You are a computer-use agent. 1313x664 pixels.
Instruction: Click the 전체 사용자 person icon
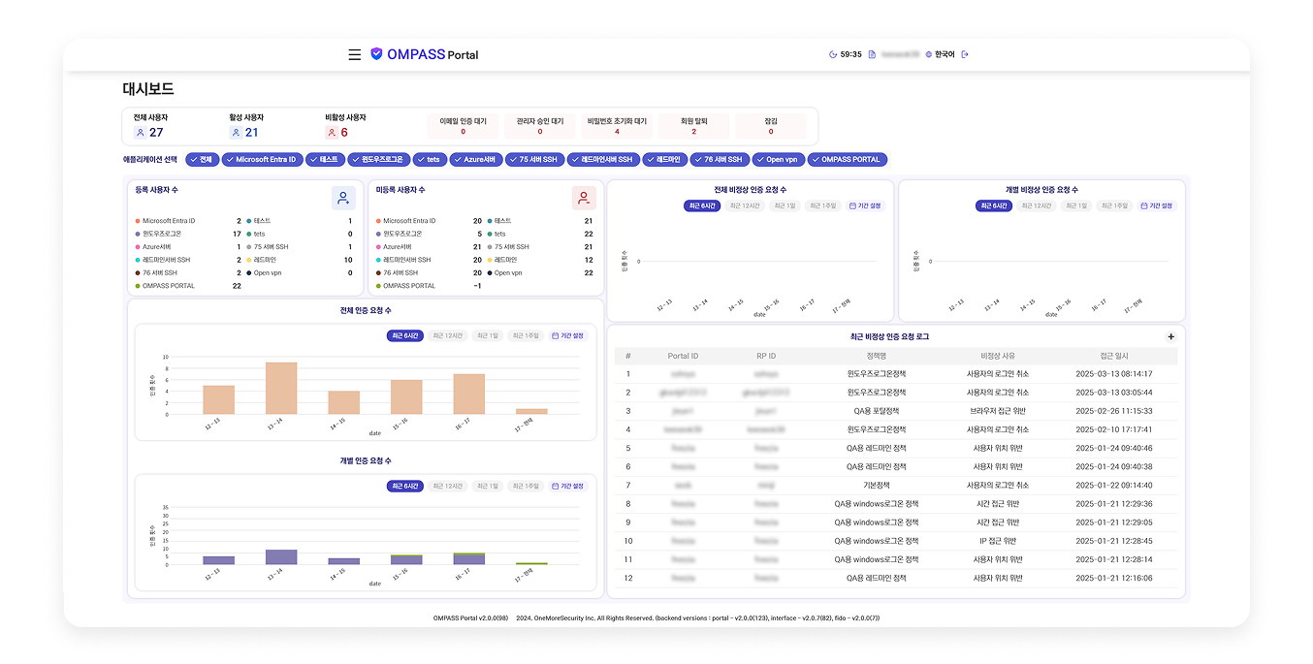click(140, 133)
